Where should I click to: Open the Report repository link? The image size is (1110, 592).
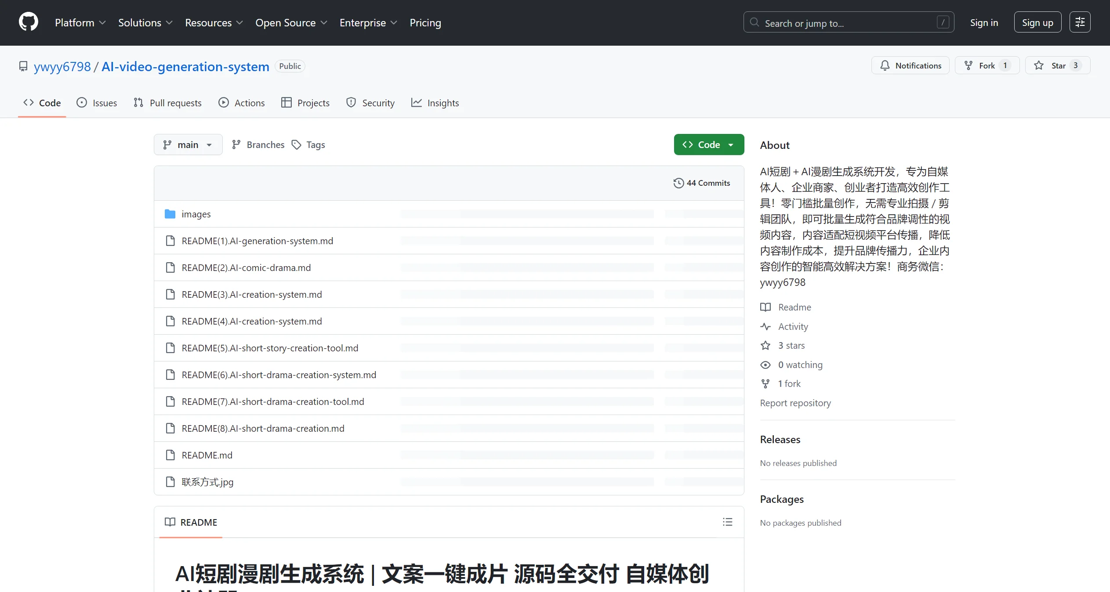click(x=795, y=403)
